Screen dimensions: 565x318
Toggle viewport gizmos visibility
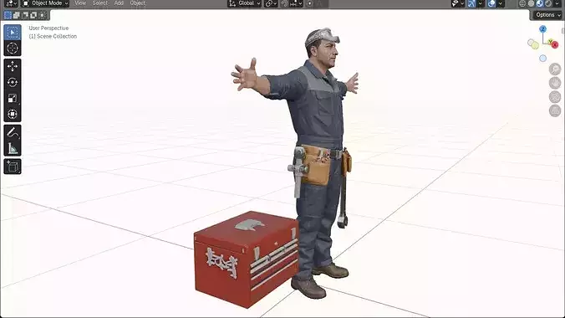pyautogui.click(x=471, y=3)
